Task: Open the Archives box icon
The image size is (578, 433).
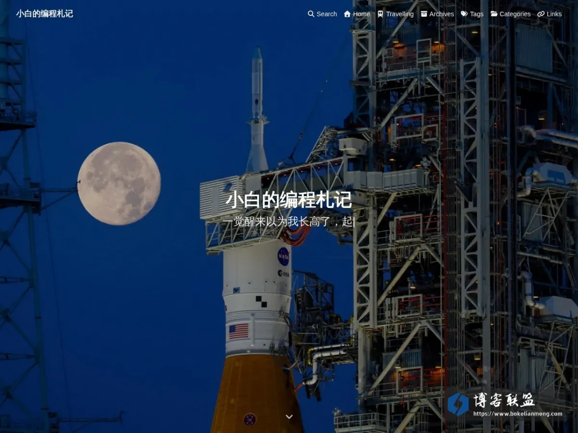Action: point(424,14)
